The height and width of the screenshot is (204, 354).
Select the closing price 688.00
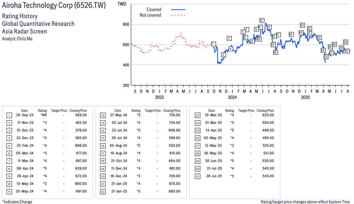tap(81, 146)
